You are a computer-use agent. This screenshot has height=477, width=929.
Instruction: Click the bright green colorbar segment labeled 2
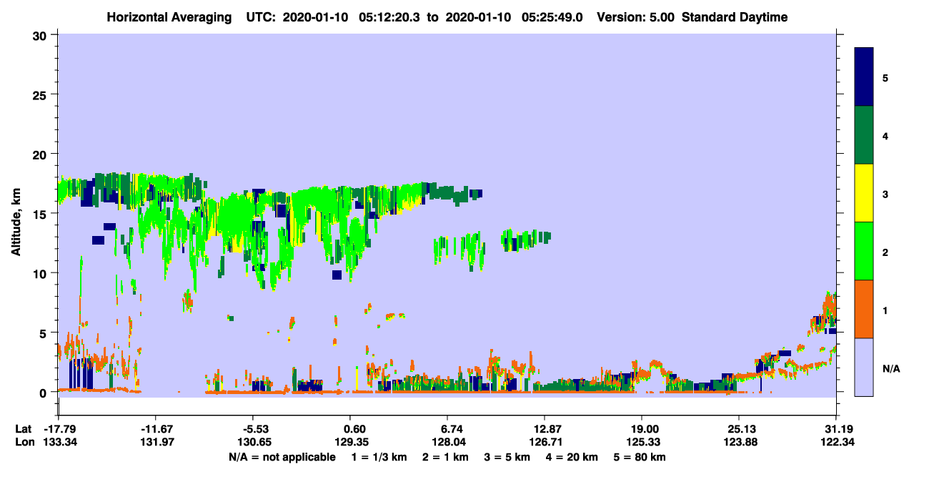coord(864,251)
